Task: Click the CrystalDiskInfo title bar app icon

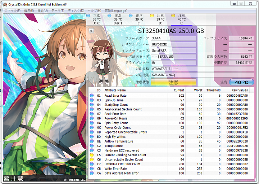Action: (5, 4)
